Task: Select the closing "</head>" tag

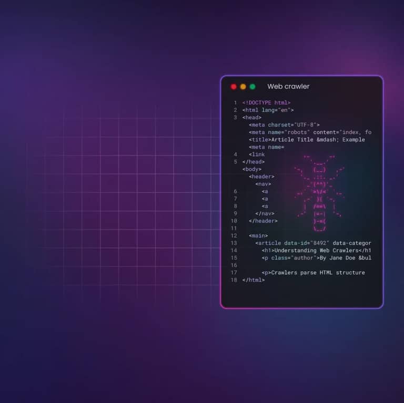Action: (254, 162)
